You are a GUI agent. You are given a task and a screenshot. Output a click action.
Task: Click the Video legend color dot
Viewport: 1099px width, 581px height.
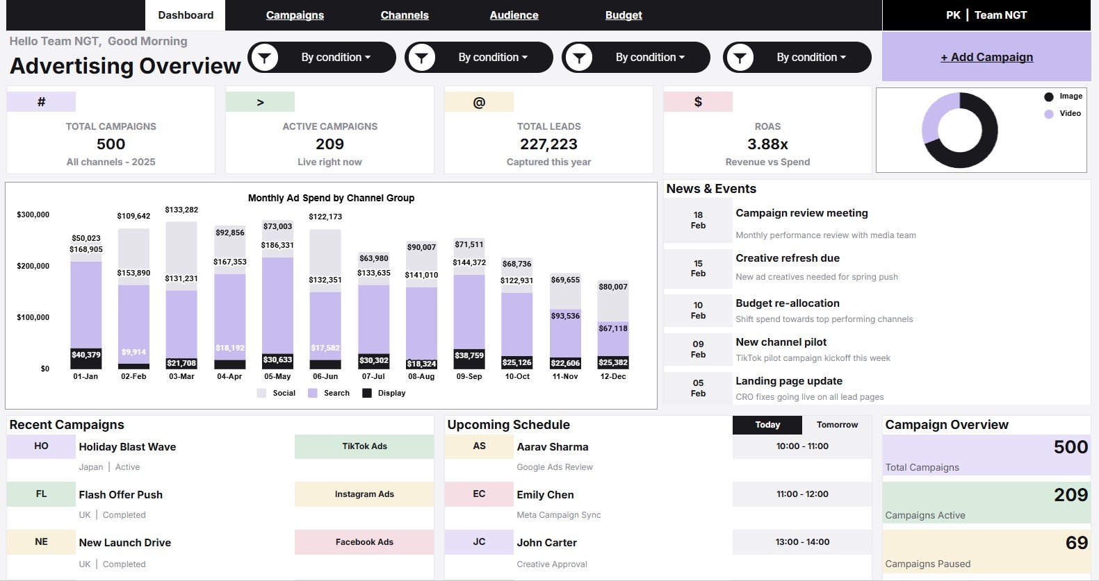tap(1048, 114)
